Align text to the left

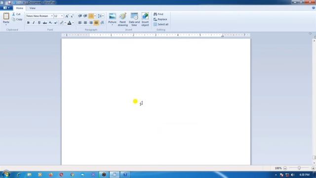point(80,23)
